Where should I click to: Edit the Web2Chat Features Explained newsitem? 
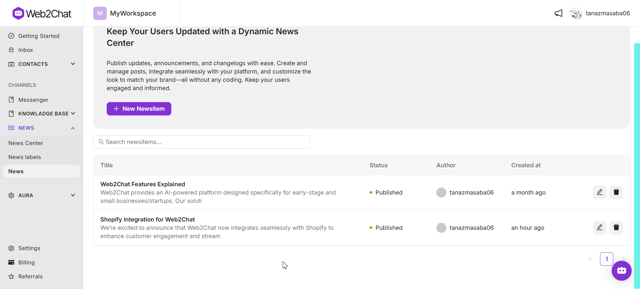tap(600, 192)
